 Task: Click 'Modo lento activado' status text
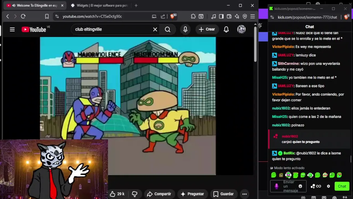point(289,168)
